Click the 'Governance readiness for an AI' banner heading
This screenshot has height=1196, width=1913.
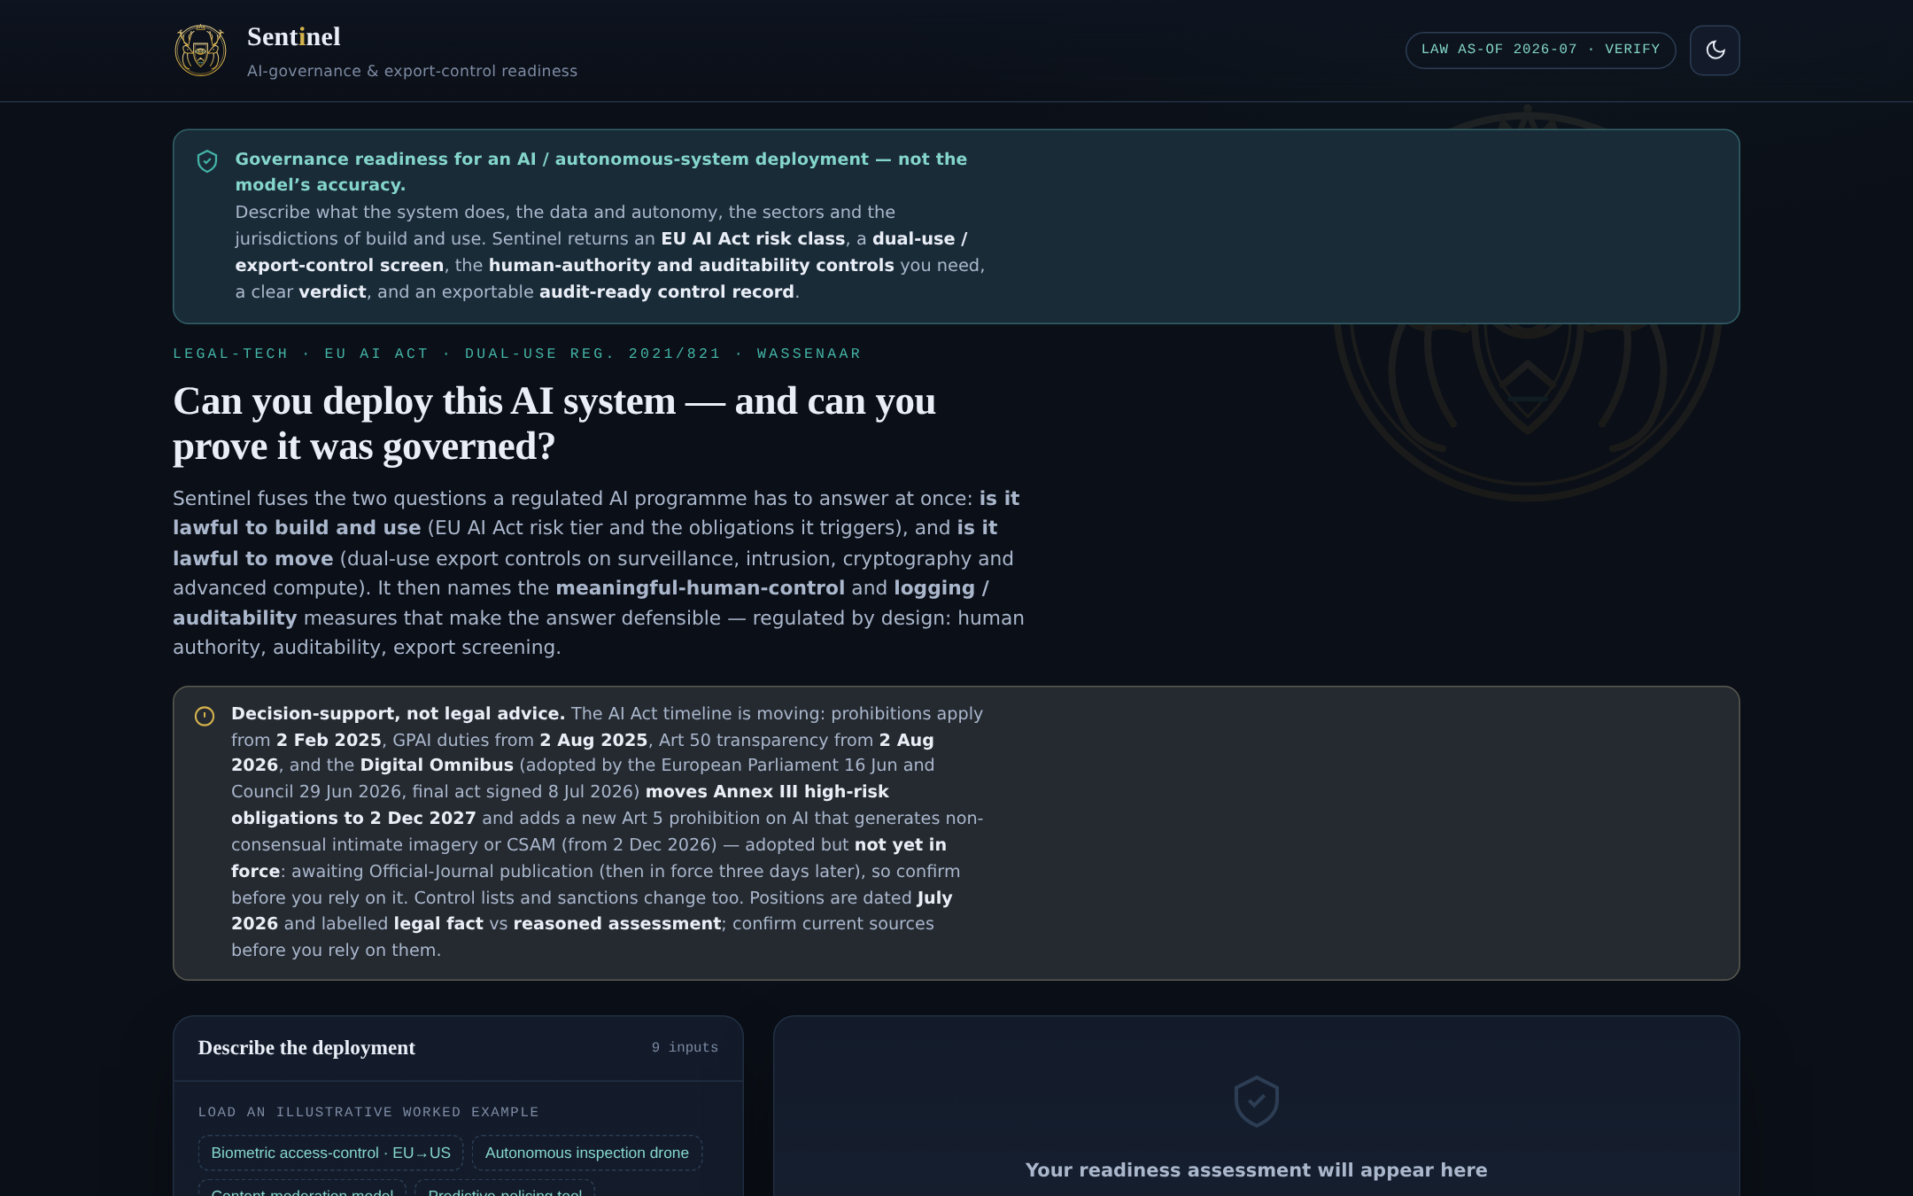(x=601, y=171)
